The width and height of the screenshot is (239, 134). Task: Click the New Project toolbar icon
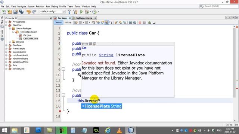10,12
